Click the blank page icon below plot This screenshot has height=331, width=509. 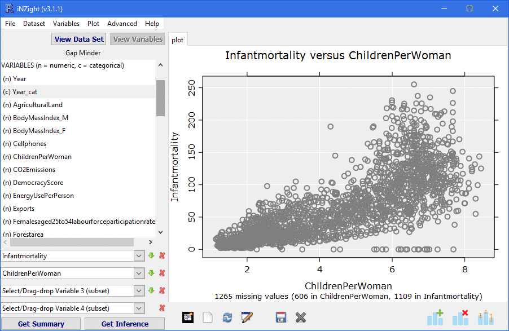[x=208, y=317]
